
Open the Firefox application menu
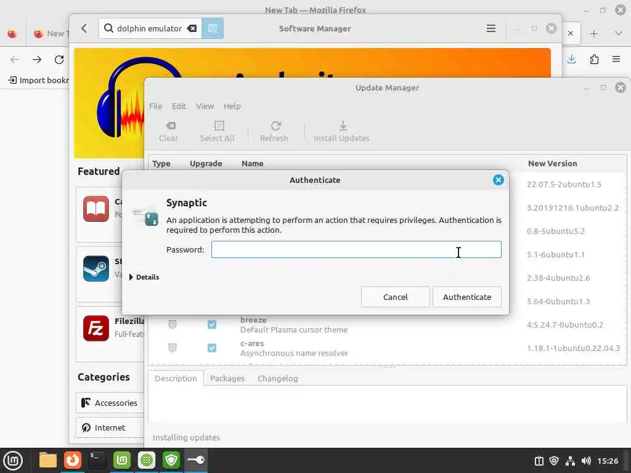tap(616, 59)
